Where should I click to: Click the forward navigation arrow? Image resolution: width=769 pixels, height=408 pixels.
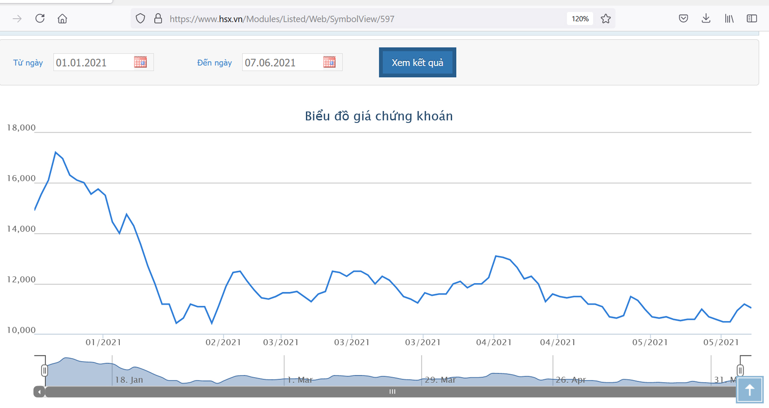click(x=17, y=19)
